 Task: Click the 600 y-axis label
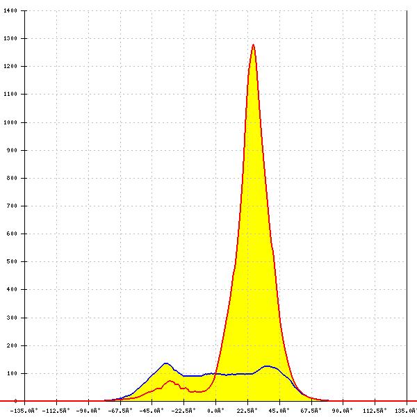click(12, 234)
